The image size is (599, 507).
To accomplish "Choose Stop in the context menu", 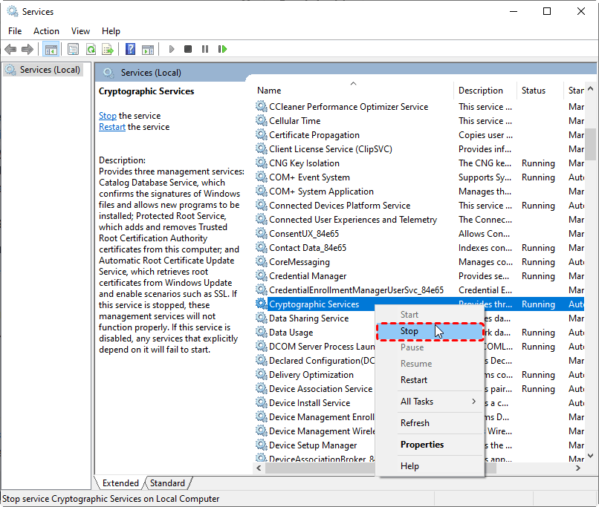I will coord(409,331).
